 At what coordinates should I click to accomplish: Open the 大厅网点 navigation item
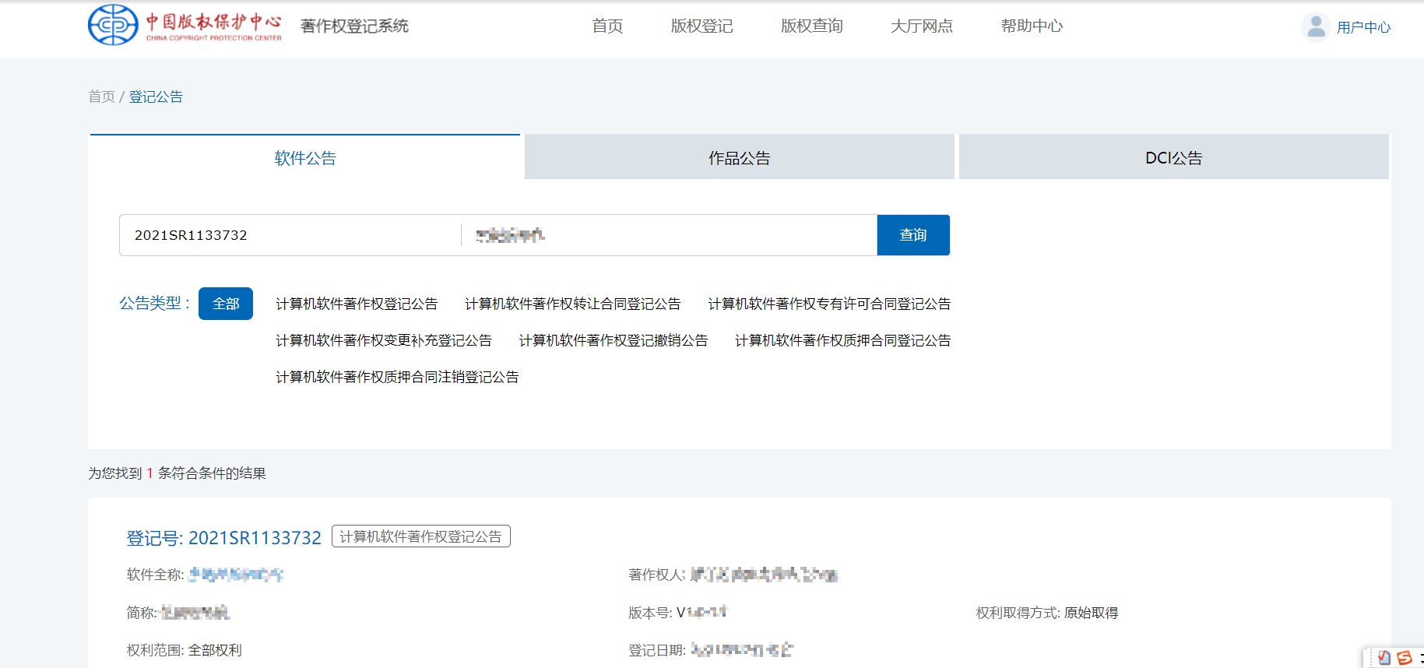(921, 26)
